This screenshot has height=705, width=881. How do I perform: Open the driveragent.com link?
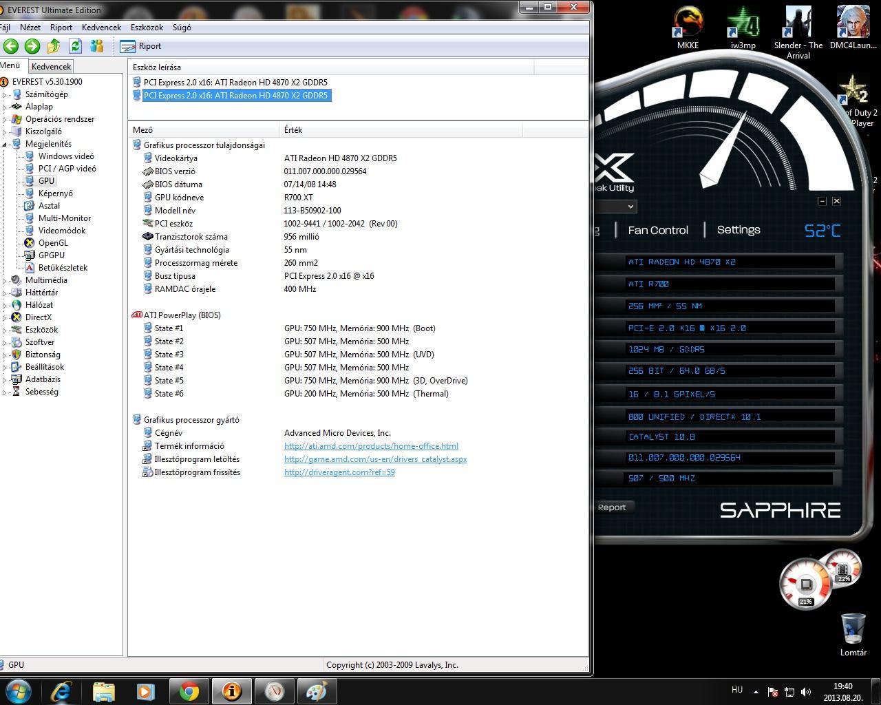pos(339,472)
